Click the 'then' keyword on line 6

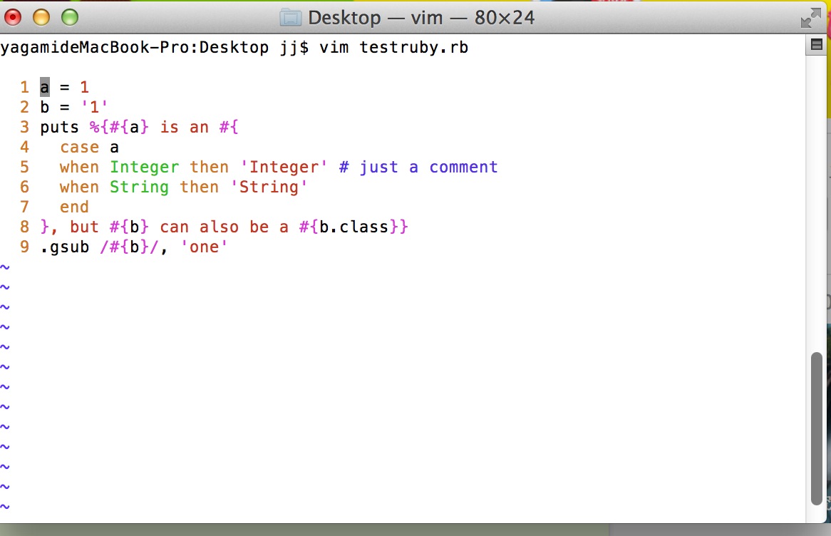pyautogui.click(x=200, y=187)
